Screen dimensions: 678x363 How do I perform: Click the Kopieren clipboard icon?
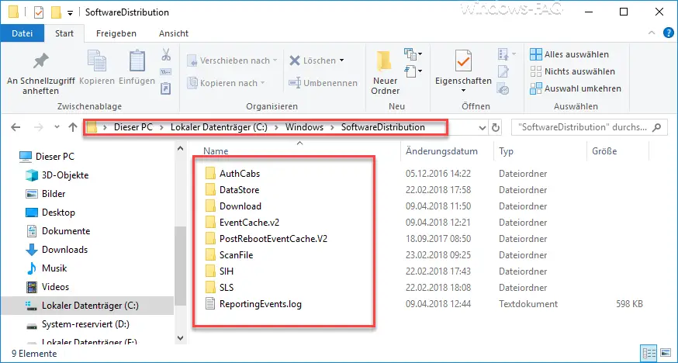pyautogui.click(x=97, y=61)
